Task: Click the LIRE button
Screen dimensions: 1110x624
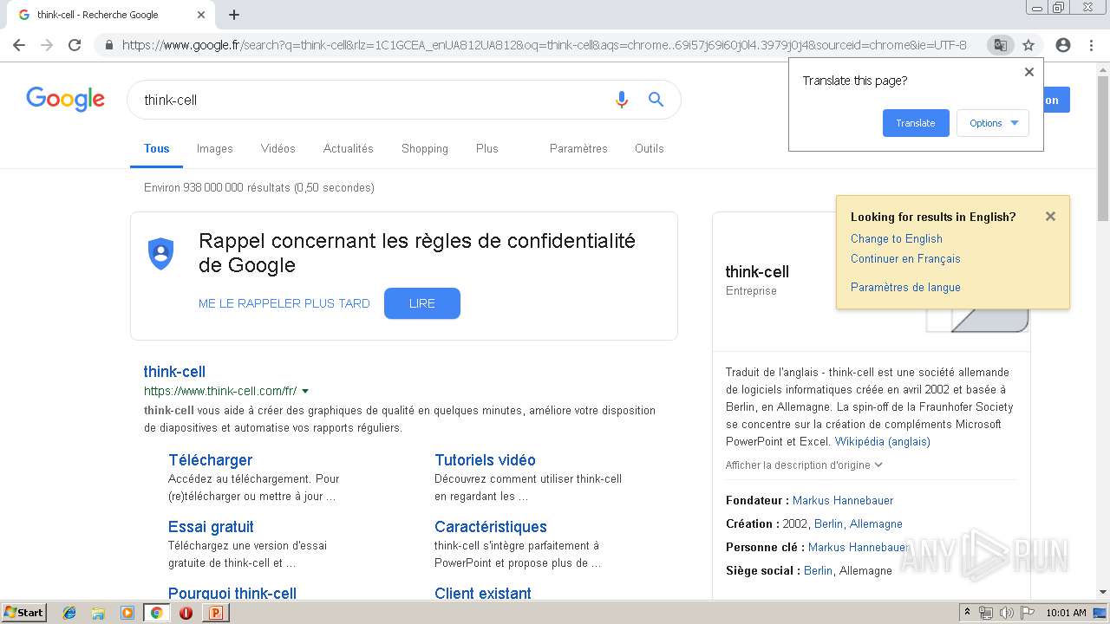Action: (x=422, y=303)
